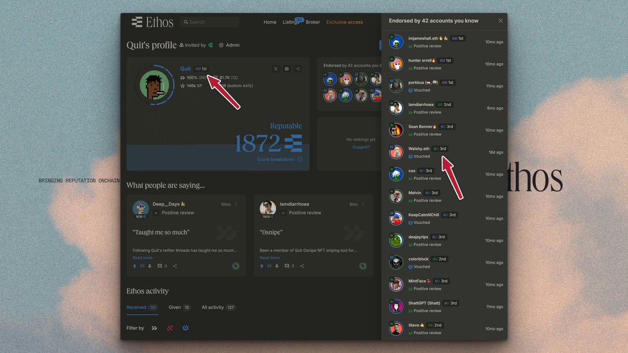Open the options menu on the Iamdiarrhoea review
This screenshot has width=628, height=353.
(x=363, y=204)
